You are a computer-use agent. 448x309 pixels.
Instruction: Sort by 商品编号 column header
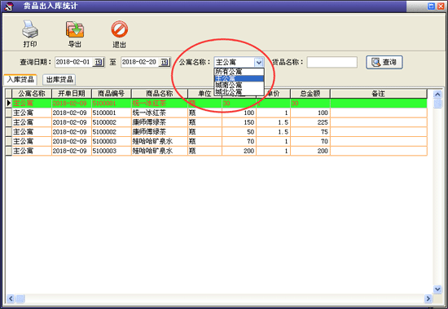(x=111, y=94)
